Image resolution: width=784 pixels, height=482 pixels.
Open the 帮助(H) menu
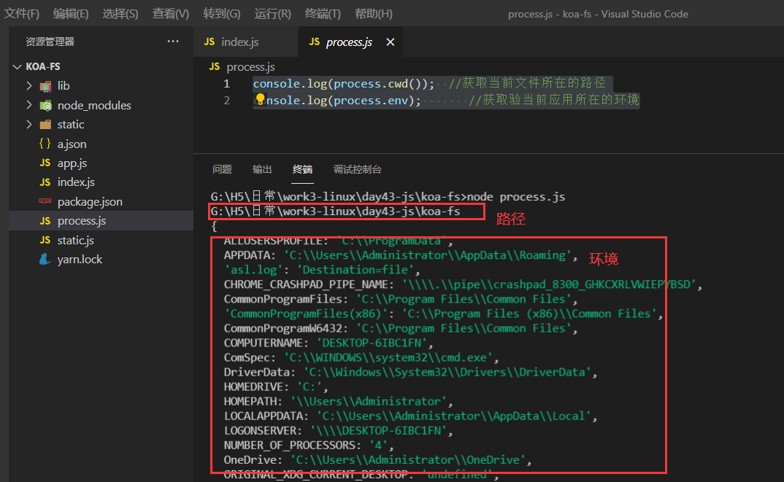coord(374,13)
